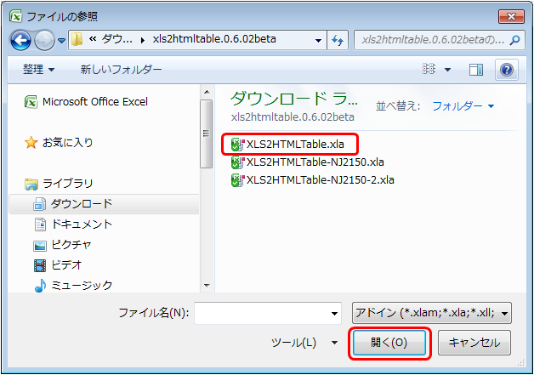Click the refresh button beside address bar

click(338, 41)
